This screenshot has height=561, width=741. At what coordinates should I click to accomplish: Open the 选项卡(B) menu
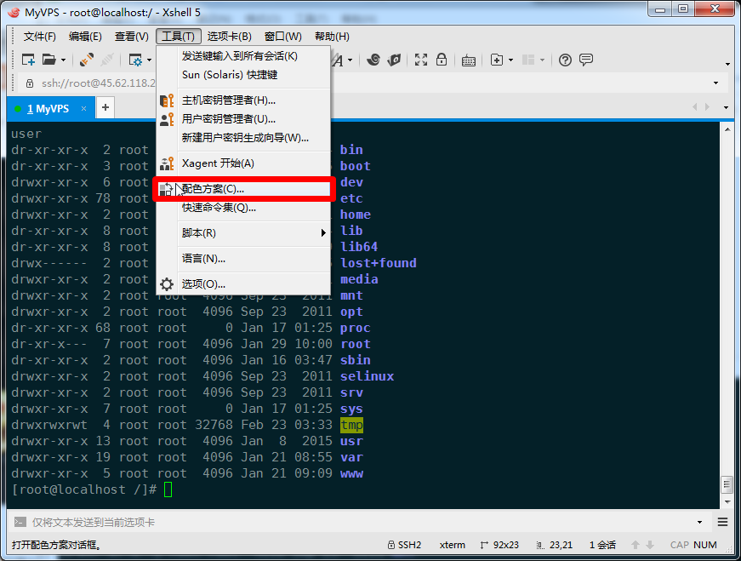[x=229, y=37]
